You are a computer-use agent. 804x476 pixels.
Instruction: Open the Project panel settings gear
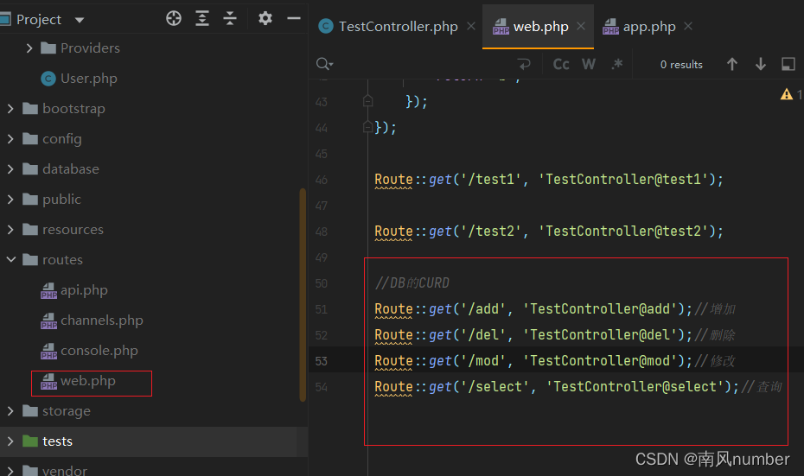(x=265, y=18)
